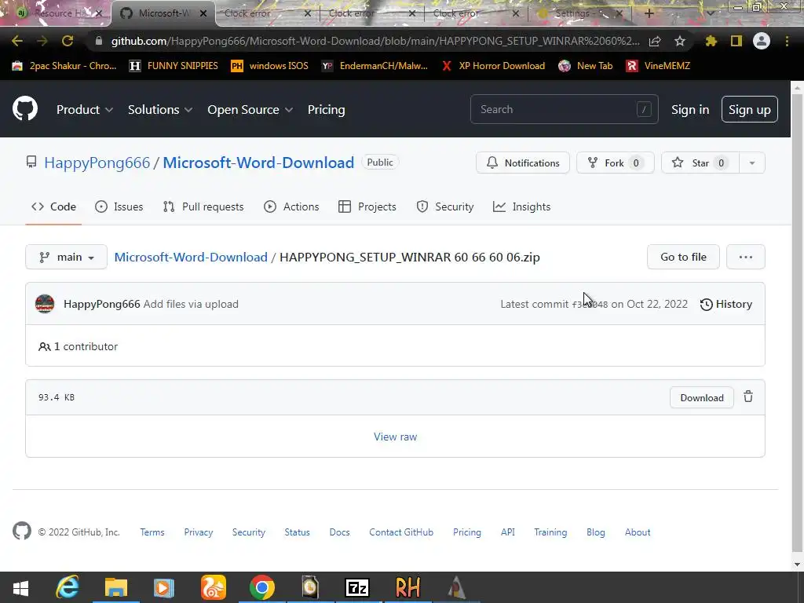Screen dimensions: 804x603
Task: Click footer Contact GitHub link
Action: click(401, 532)
